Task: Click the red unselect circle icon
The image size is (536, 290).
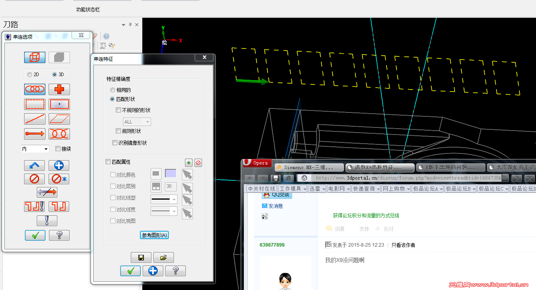Action: (x=34, y=179)
